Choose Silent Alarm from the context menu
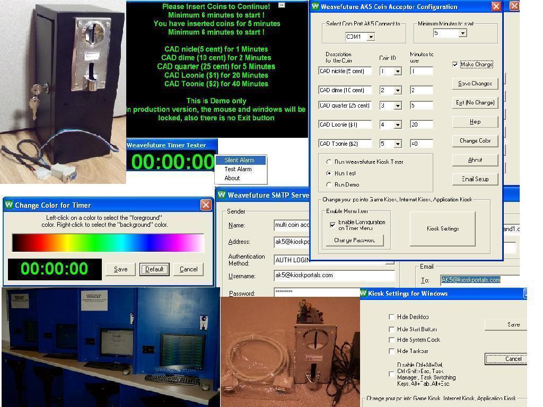This screenshot has height=407, width=543. pyautogui.click(x=239, y=160)
